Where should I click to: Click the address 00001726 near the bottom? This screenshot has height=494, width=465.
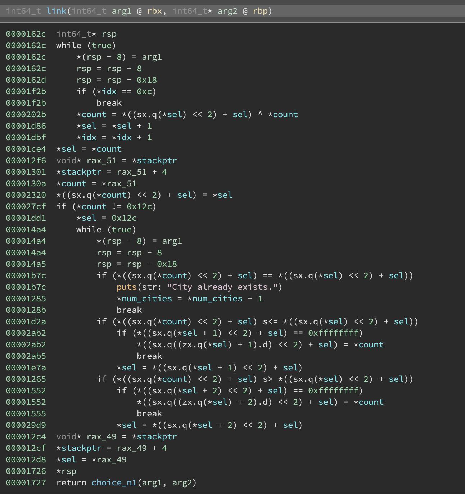click(x=26, y=471)
